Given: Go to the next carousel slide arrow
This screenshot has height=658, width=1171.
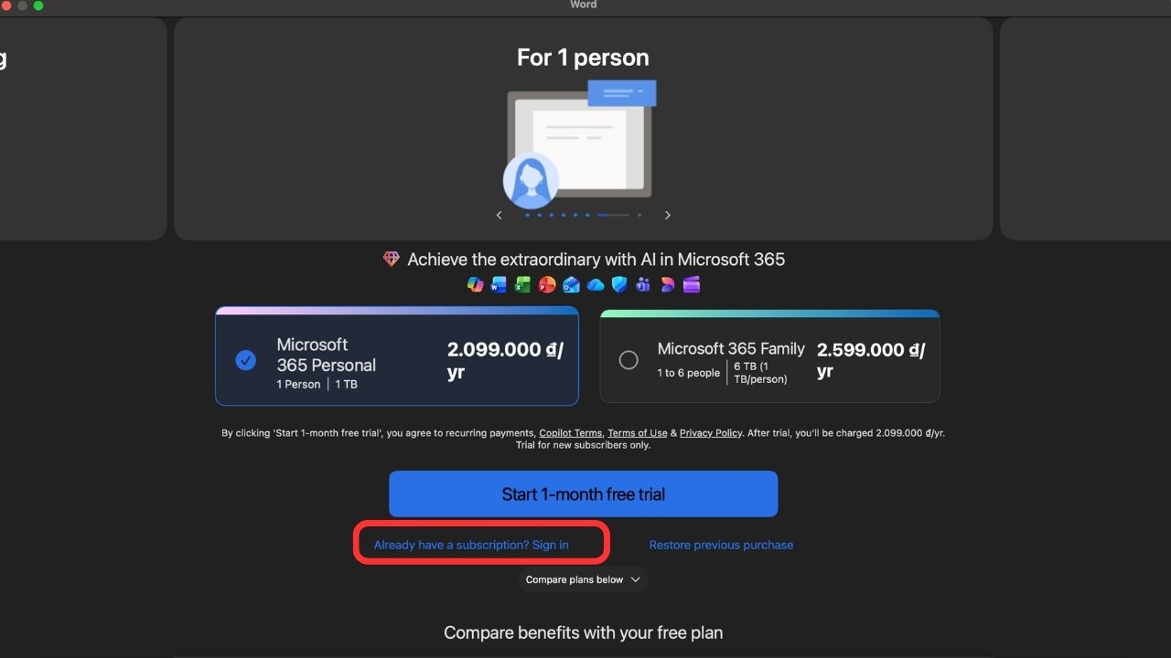Looking at the screenshot, I should (668, 215).
